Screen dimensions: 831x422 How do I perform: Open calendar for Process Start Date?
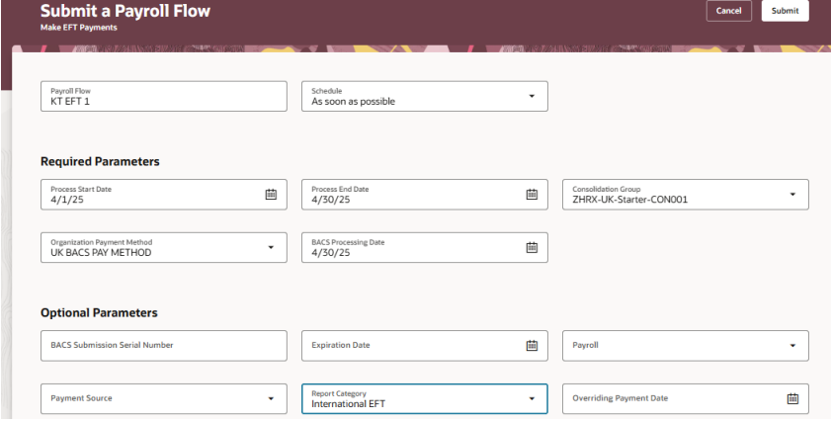271,194
